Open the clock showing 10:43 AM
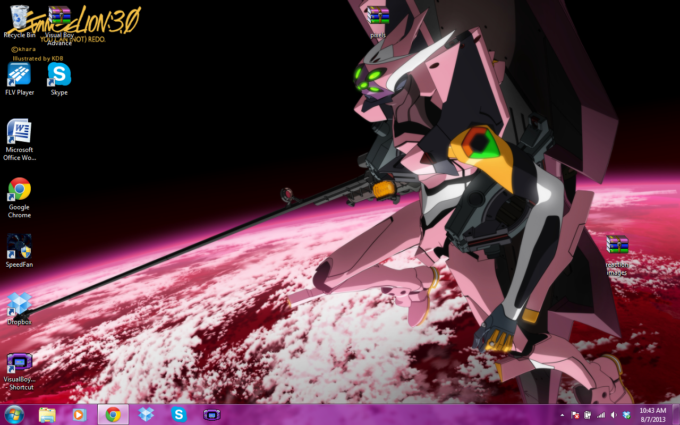Viewport: 680px width, 425px height. click(653, 415)
